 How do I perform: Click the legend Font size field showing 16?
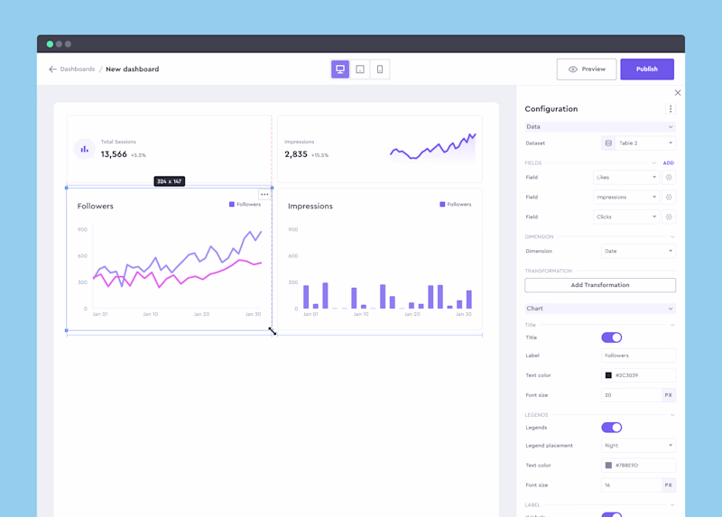point(631,485)
